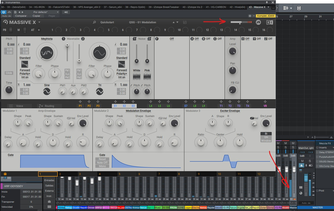The image size is (334, 211).
Task: Click the plugin window gear settings icon
Action: 250,16
